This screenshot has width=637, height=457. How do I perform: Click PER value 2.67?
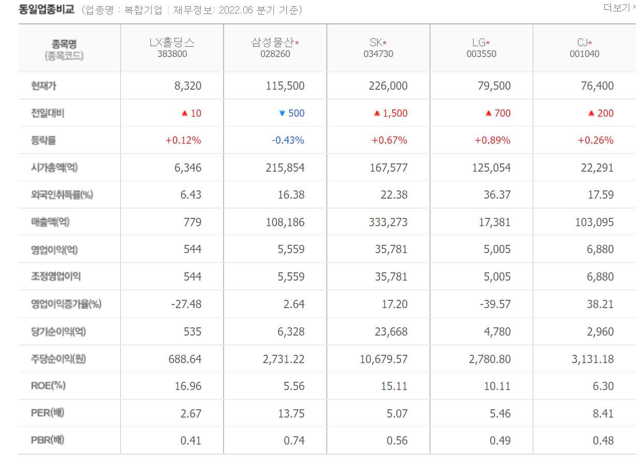191,413
